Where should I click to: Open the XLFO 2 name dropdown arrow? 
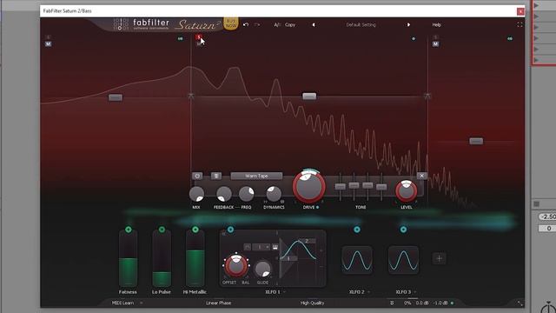pyautogui.click(x=368, y=292)
